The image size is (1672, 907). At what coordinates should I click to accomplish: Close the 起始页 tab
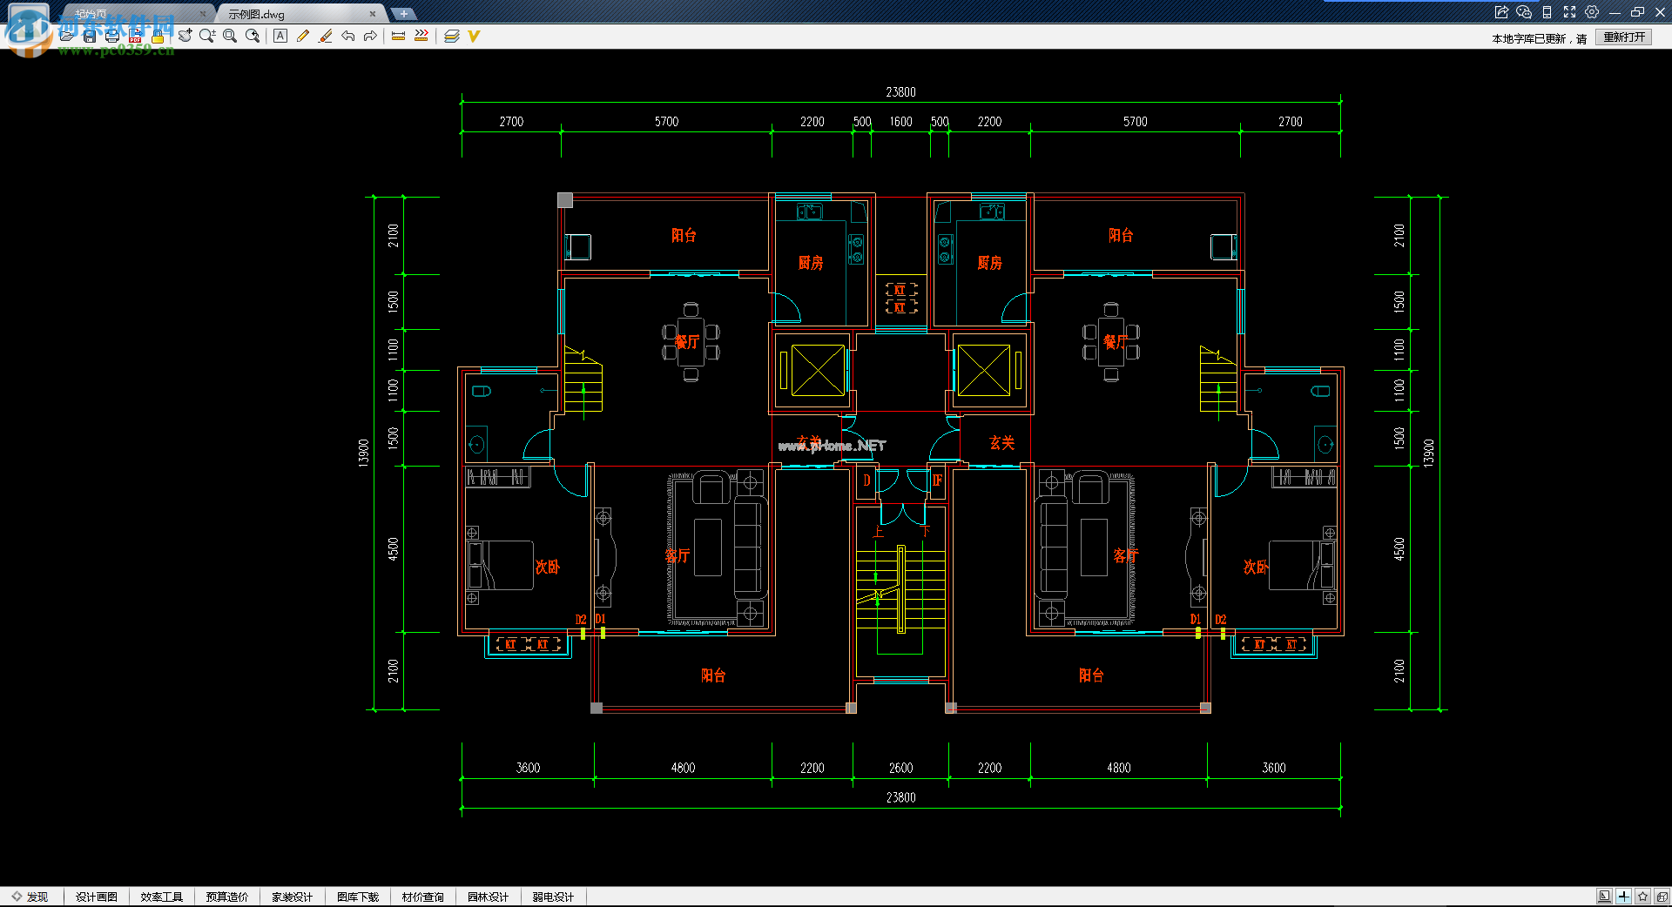point(203,14)
